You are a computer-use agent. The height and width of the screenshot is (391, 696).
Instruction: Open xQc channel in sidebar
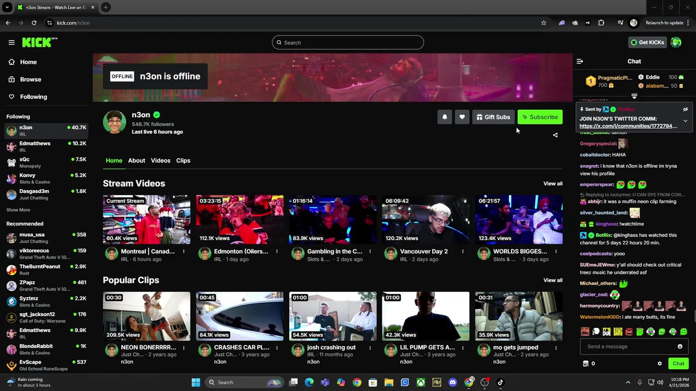pos(46,162)
